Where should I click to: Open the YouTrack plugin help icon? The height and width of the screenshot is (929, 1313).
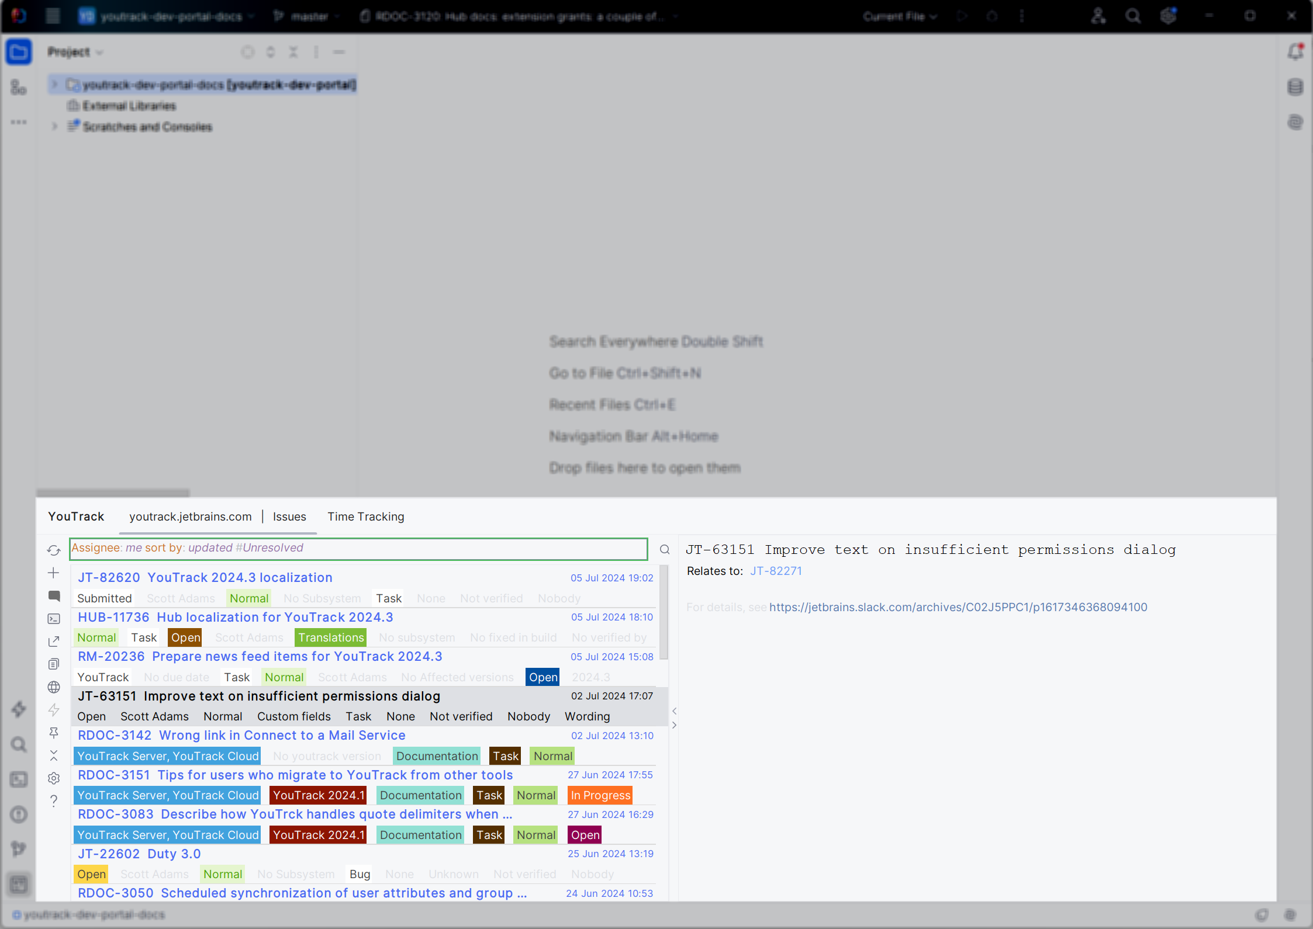click(x=54, y=801)
